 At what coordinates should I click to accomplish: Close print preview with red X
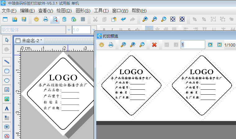point(154,45)
